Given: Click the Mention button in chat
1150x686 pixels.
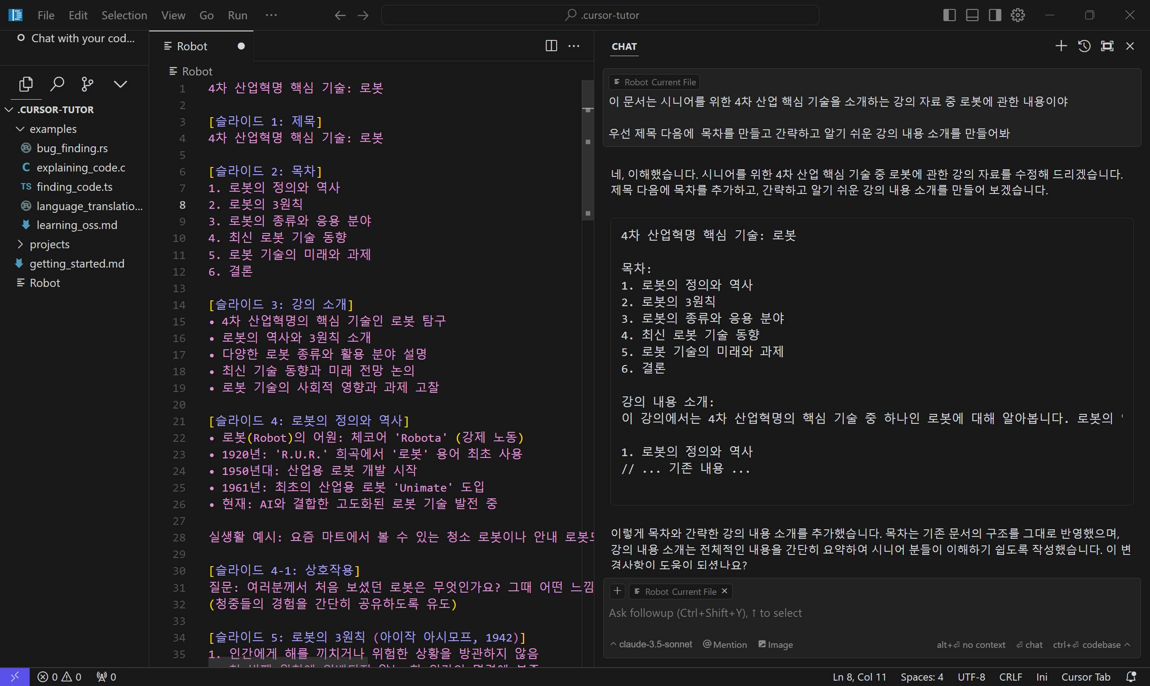Looking at the screenshot, I should (x=725, y=644).
